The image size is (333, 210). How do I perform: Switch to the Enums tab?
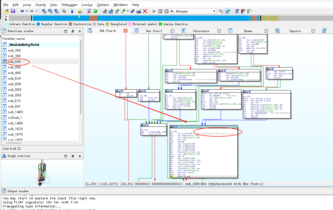click(x=248, y=31)
